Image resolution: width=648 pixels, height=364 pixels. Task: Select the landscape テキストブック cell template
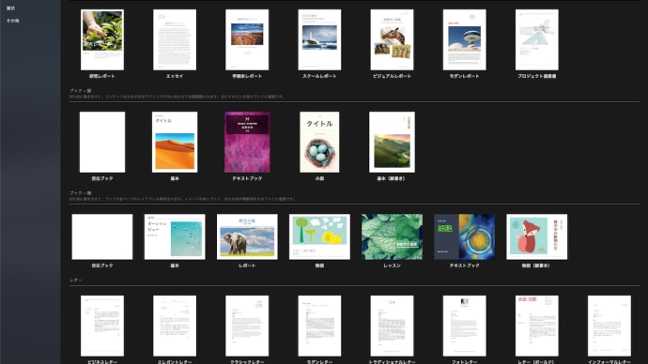click(465, 236)
